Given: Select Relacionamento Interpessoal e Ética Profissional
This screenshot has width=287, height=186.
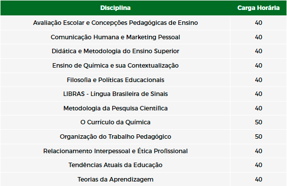Looking at the screenshot, I should (115, 151).
